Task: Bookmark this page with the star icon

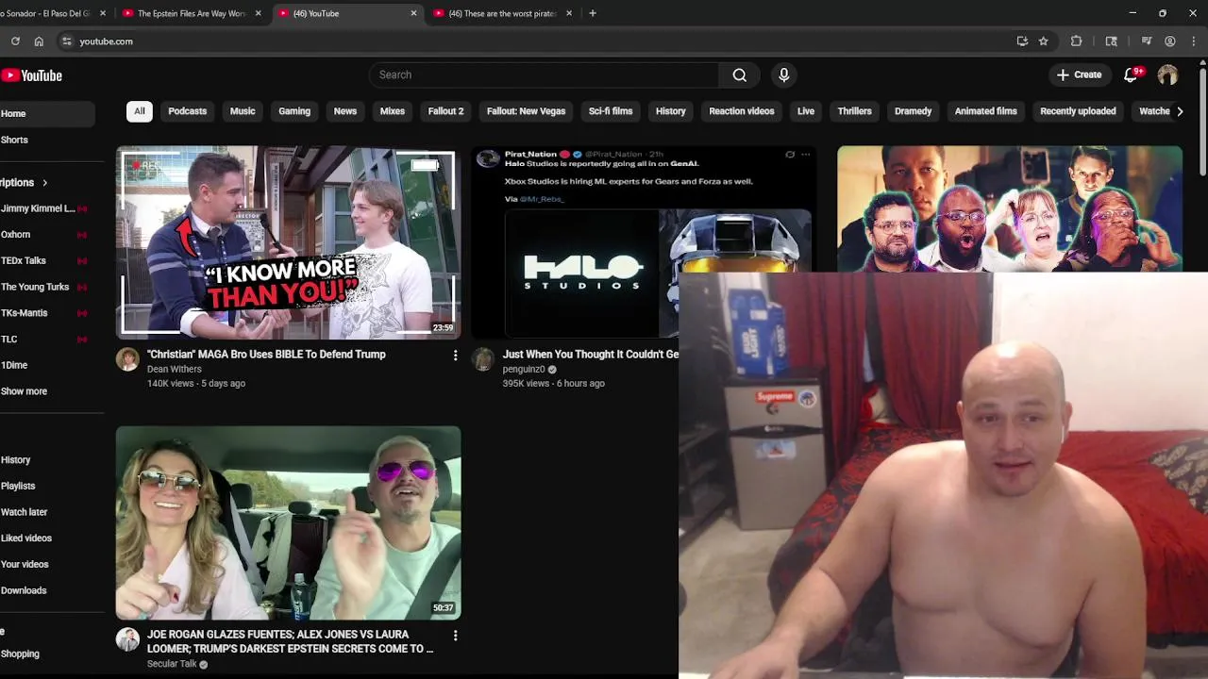Action: click(x=1043, y=41)
